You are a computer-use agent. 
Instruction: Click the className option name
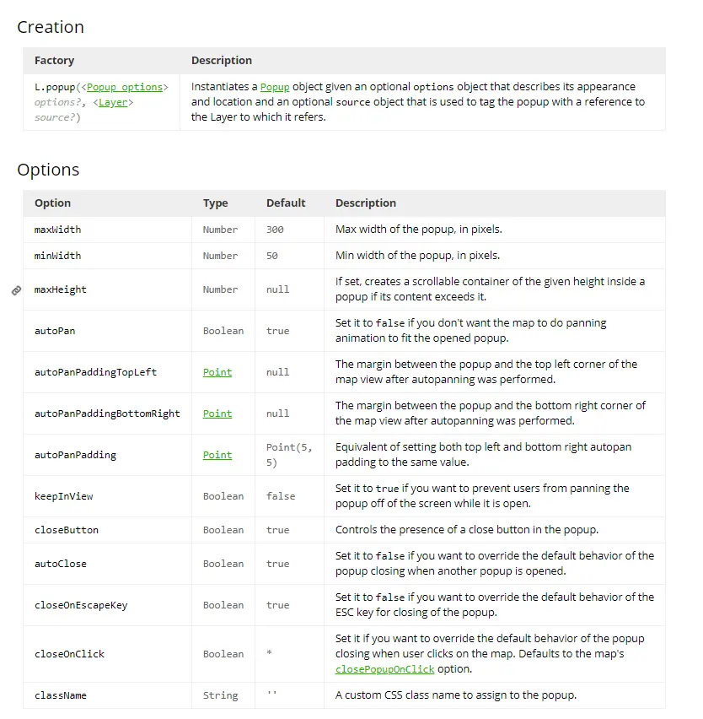point(61,695)
